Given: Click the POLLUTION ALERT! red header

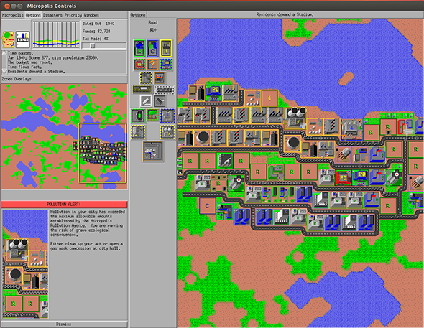Looking at the screenshot, I should [x=64, y=205].
